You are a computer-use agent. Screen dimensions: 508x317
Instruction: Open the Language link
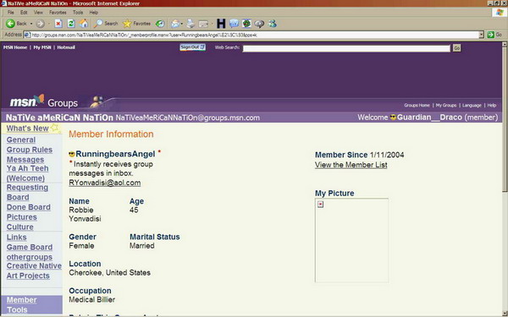pos(472,106)
